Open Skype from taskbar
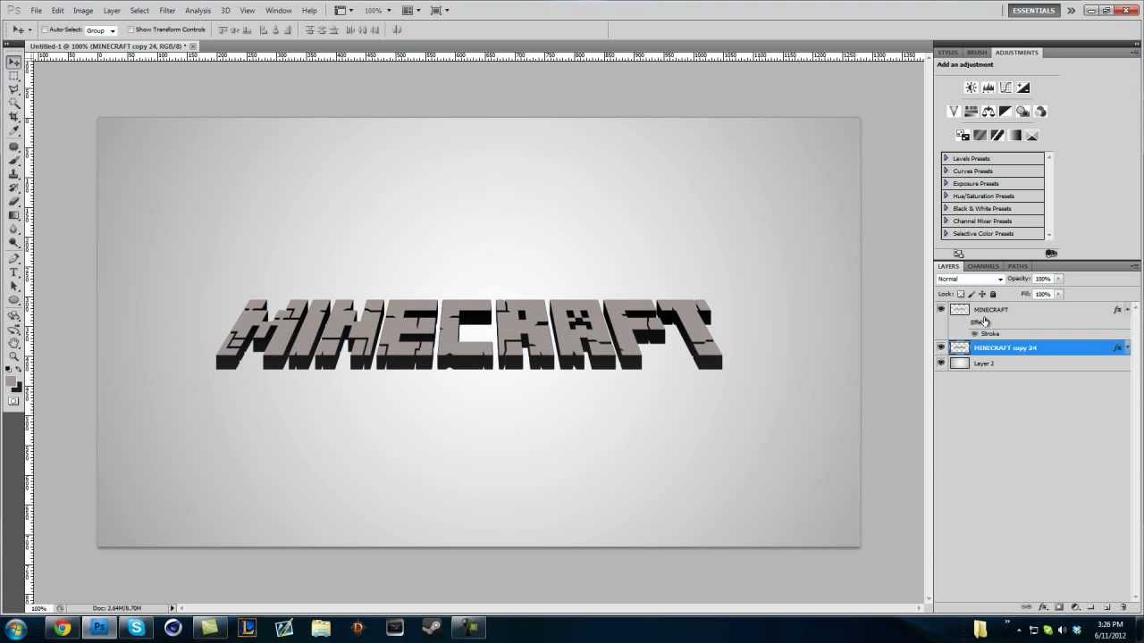Image resolution: width=1144 pixels, height=643 pixels. [x=136, y=629]
